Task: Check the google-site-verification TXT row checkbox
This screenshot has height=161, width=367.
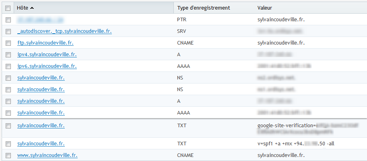Action: pyautogui.click(x=8, y=126)
